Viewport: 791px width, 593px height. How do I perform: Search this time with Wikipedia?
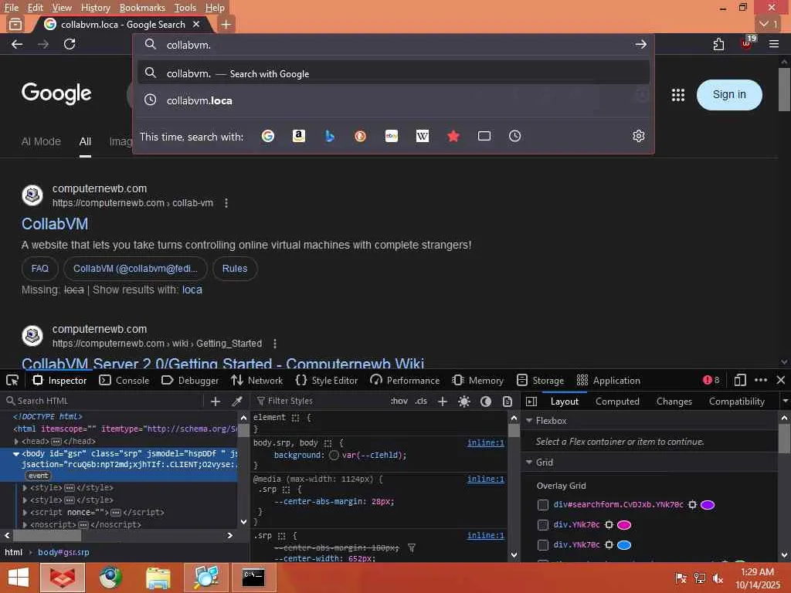pos(423,136)
